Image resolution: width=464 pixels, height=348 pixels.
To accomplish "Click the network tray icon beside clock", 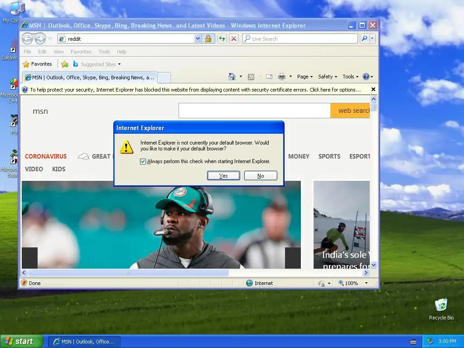I will 430,341.
